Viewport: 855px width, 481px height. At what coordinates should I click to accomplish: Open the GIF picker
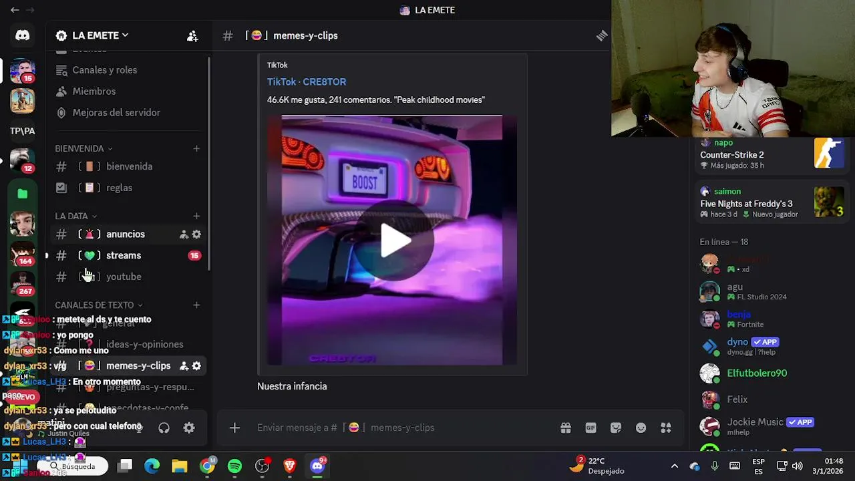click(590, 428)
